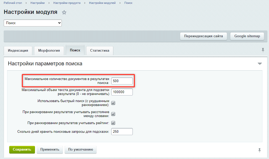Go to Рабочий стол in breadcrumbs
This screenshot has height=159, width=269.
(13, 3)
